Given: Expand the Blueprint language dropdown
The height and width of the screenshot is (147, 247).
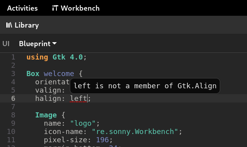Looking at the screenshot, I should click(38, 44).
